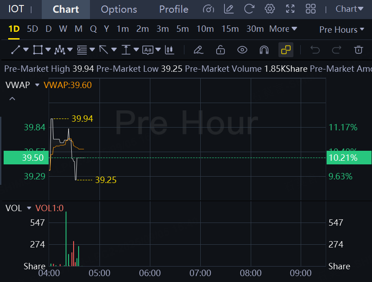The width and height of the screenshot is (372, 282).
Task: Expand the text tool dropdown arrow
Action: point(158,49)
